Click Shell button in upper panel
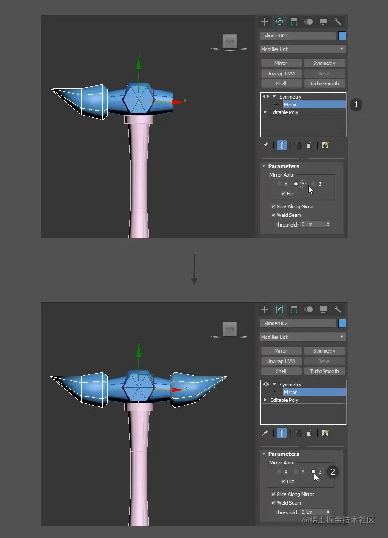 tap(281, 84)
